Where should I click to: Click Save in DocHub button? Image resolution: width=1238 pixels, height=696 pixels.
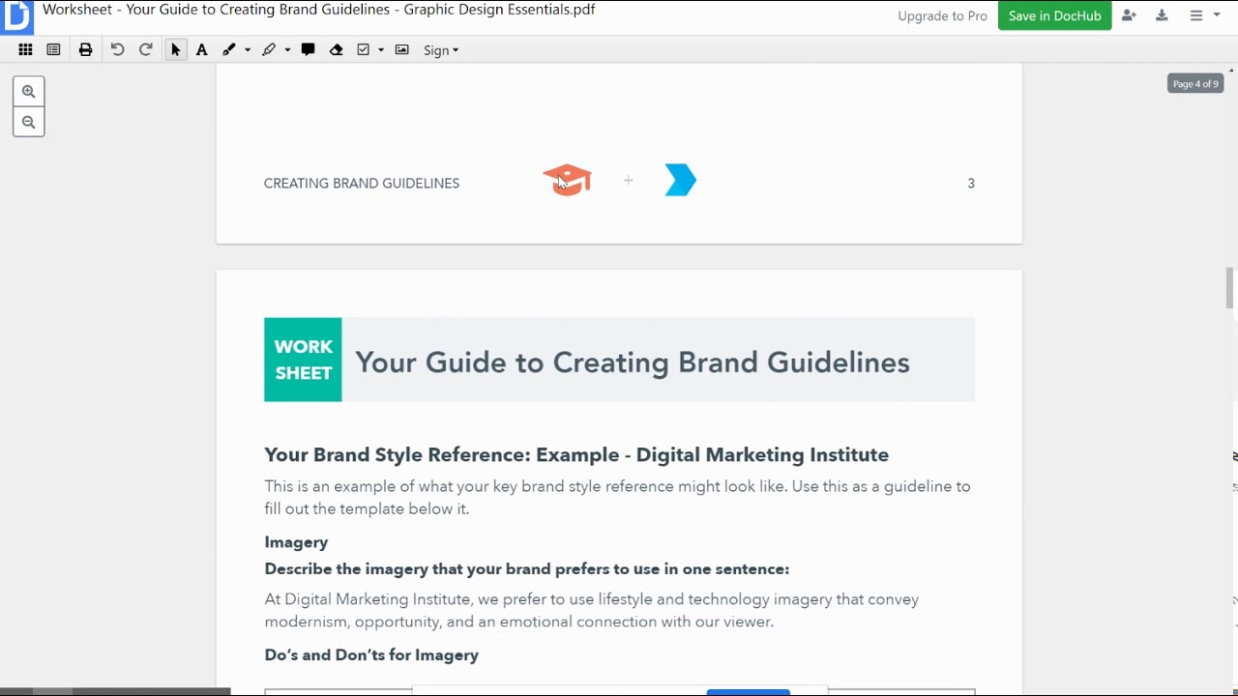(1054, 15)
